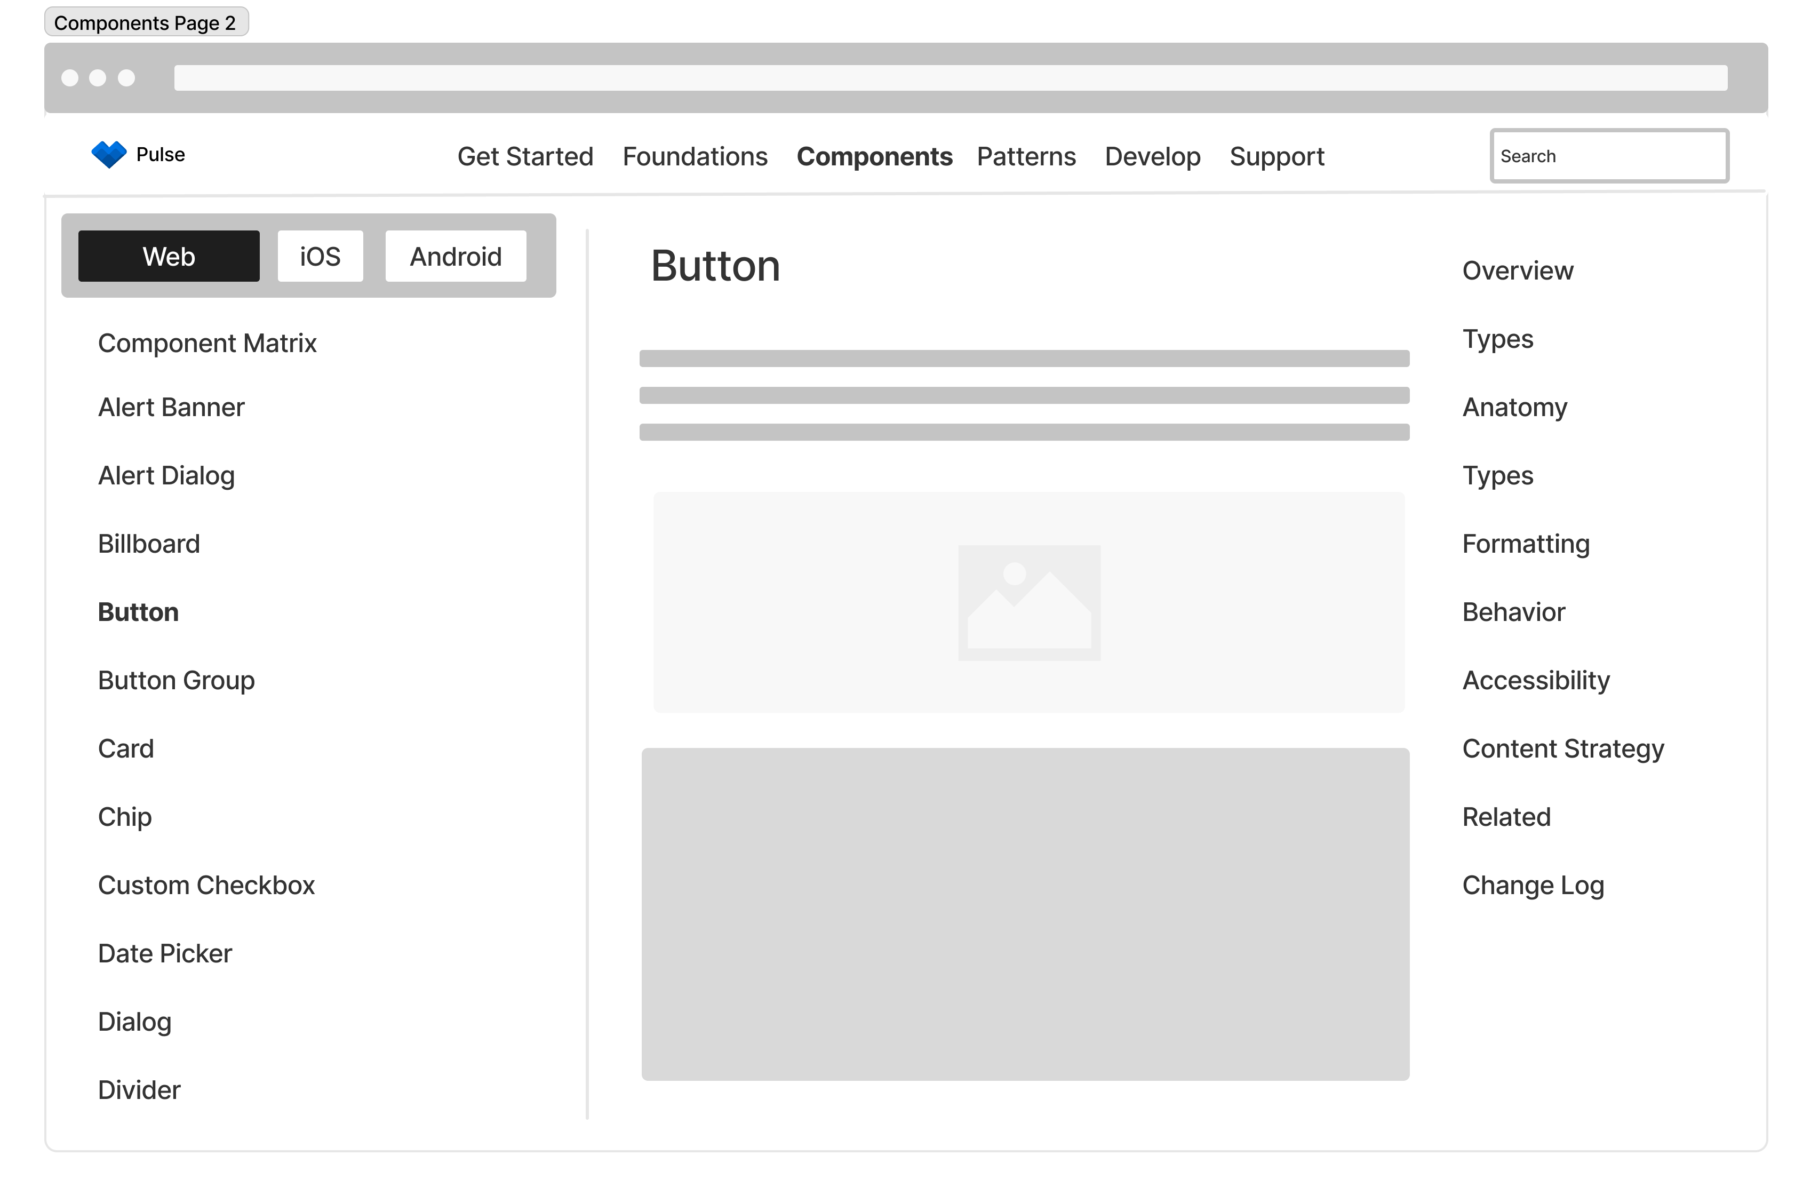This screenshot has width=1811, height=1195.
Task: Switch to the Android platform
Action: pyautogui.click(x=455, y=256)
